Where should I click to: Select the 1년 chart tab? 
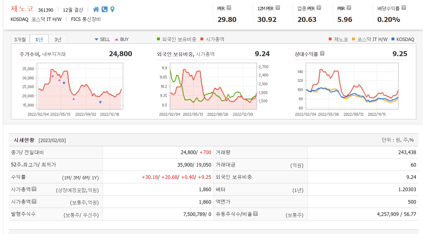coord(39,39)
